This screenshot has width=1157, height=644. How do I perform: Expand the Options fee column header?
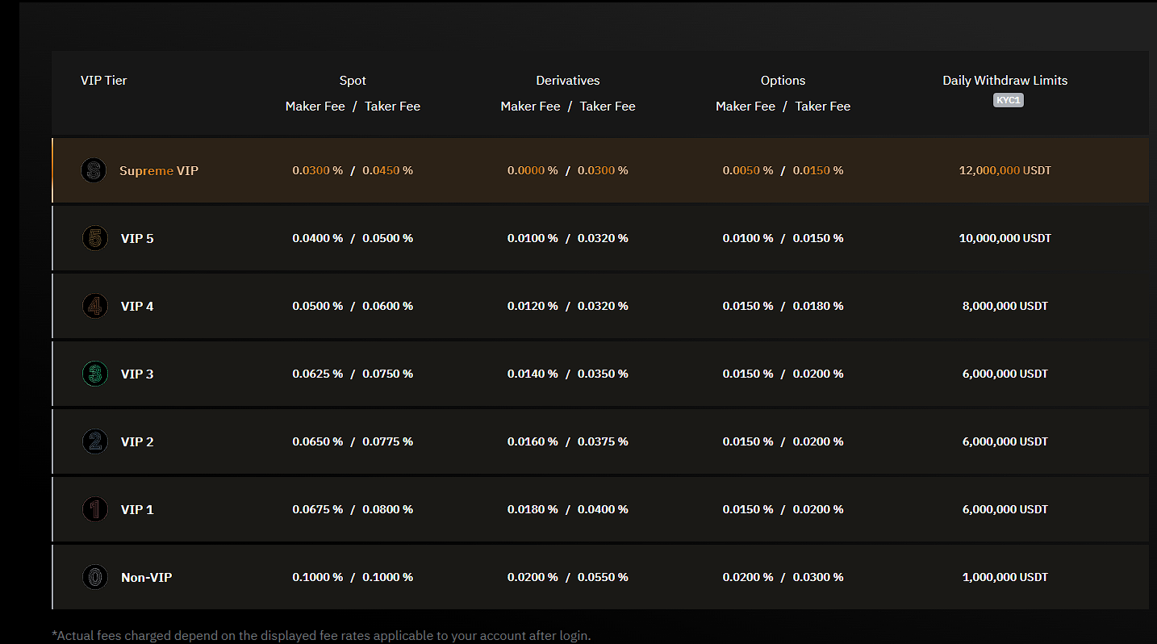point(783,80)
